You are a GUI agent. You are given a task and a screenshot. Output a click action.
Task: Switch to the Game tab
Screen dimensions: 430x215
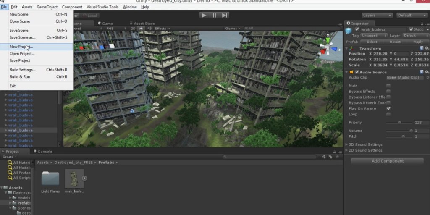coord(105,24)
